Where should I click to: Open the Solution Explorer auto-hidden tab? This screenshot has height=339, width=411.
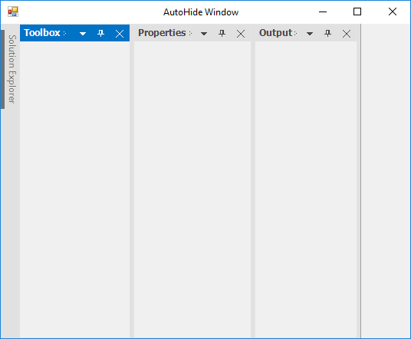11,69
